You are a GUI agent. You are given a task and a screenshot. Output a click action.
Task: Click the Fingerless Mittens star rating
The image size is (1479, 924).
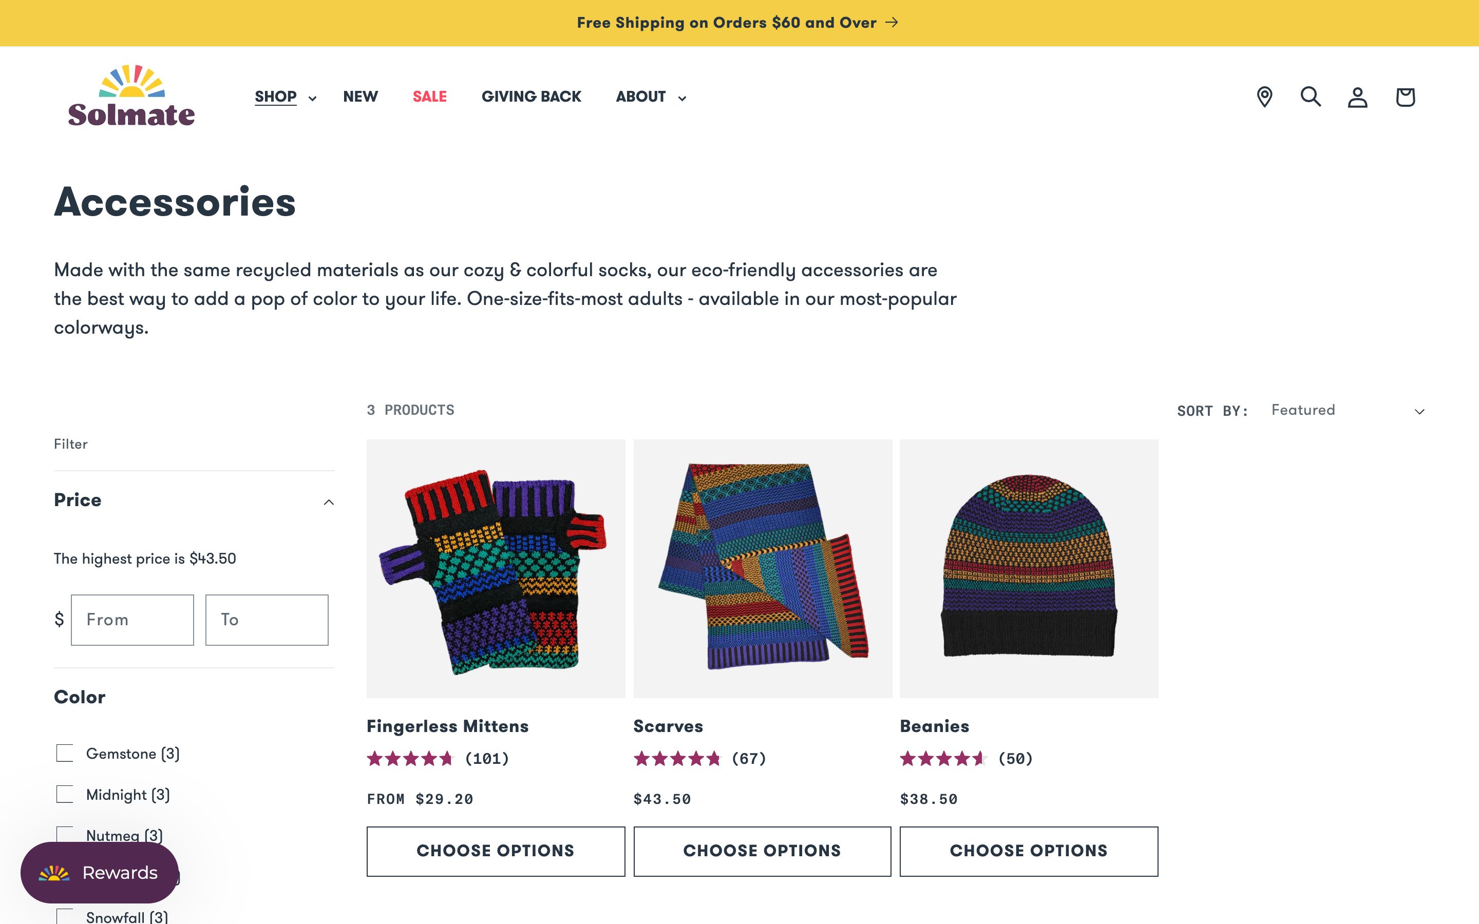point(411,759)
